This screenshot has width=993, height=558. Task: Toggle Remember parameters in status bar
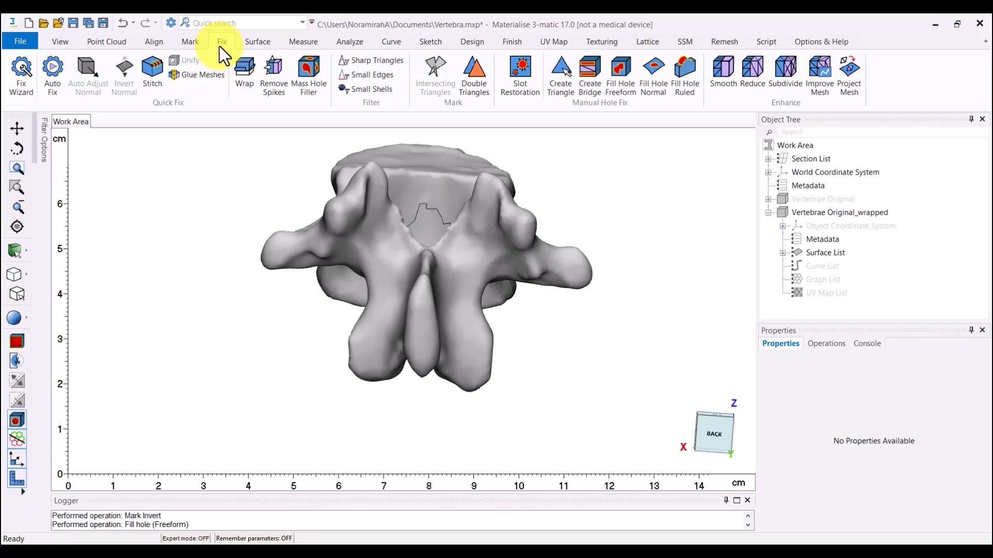[x=254, y=538]
